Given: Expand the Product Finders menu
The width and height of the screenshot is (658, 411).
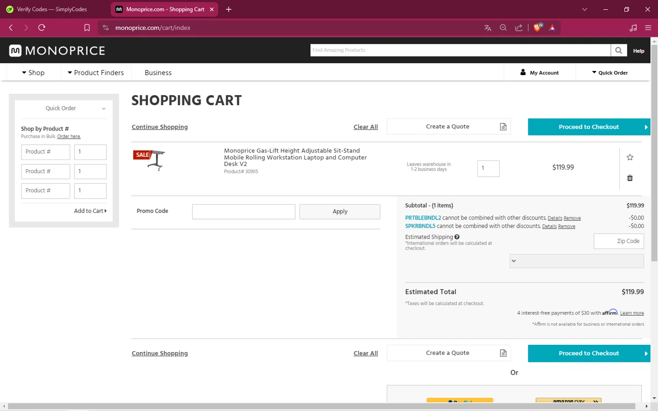Looking at the screenshot, I should (x=96, y=73).
